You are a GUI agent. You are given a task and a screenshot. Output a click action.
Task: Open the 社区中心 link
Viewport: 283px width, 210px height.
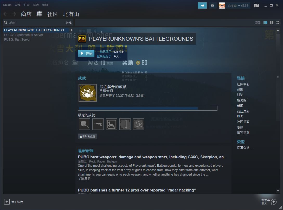click(x=243, y=84)
